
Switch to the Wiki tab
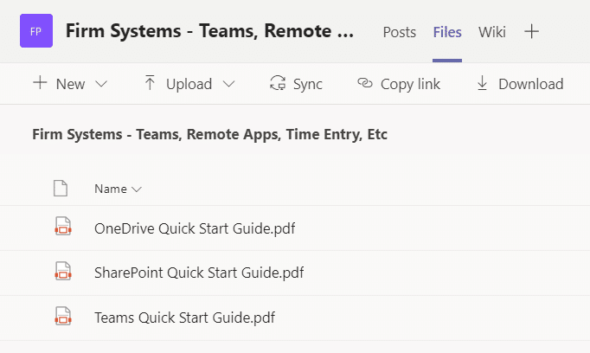pyautogui.click(x=491, y=32)
